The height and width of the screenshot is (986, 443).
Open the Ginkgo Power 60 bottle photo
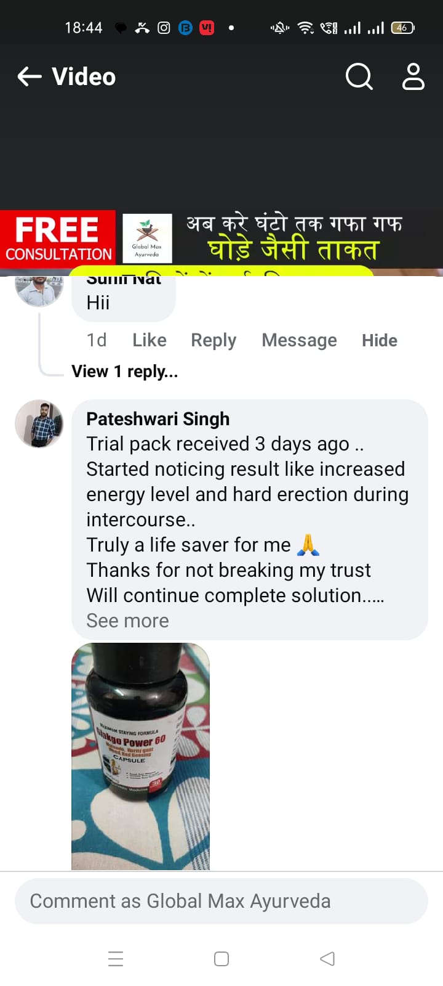pyautogui.click(x=140, y=756)
